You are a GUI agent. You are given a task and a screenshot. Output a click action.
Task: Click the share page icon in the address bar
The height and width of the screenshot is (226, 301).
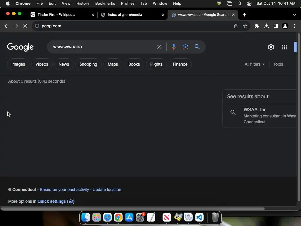click(x=236, y=26)
